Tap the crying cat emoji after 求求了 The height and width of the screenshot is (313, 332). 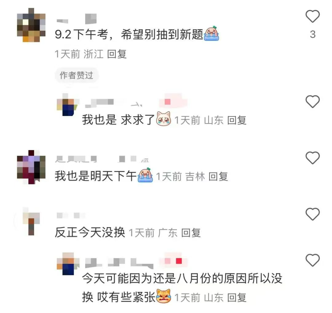(164, 119)
